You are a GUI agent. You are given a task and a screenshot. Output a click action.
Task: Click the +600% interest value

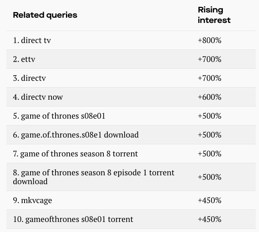tap(210, 97)
